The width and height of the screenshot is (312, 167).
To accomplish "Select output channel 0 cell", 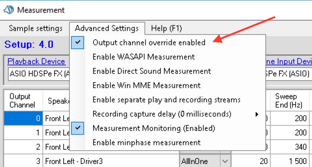I will (23, 119).
